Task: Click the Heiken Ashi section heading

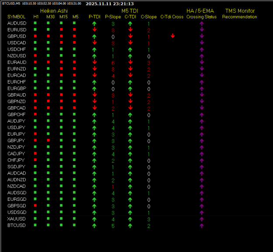Action: pos(54,11)
